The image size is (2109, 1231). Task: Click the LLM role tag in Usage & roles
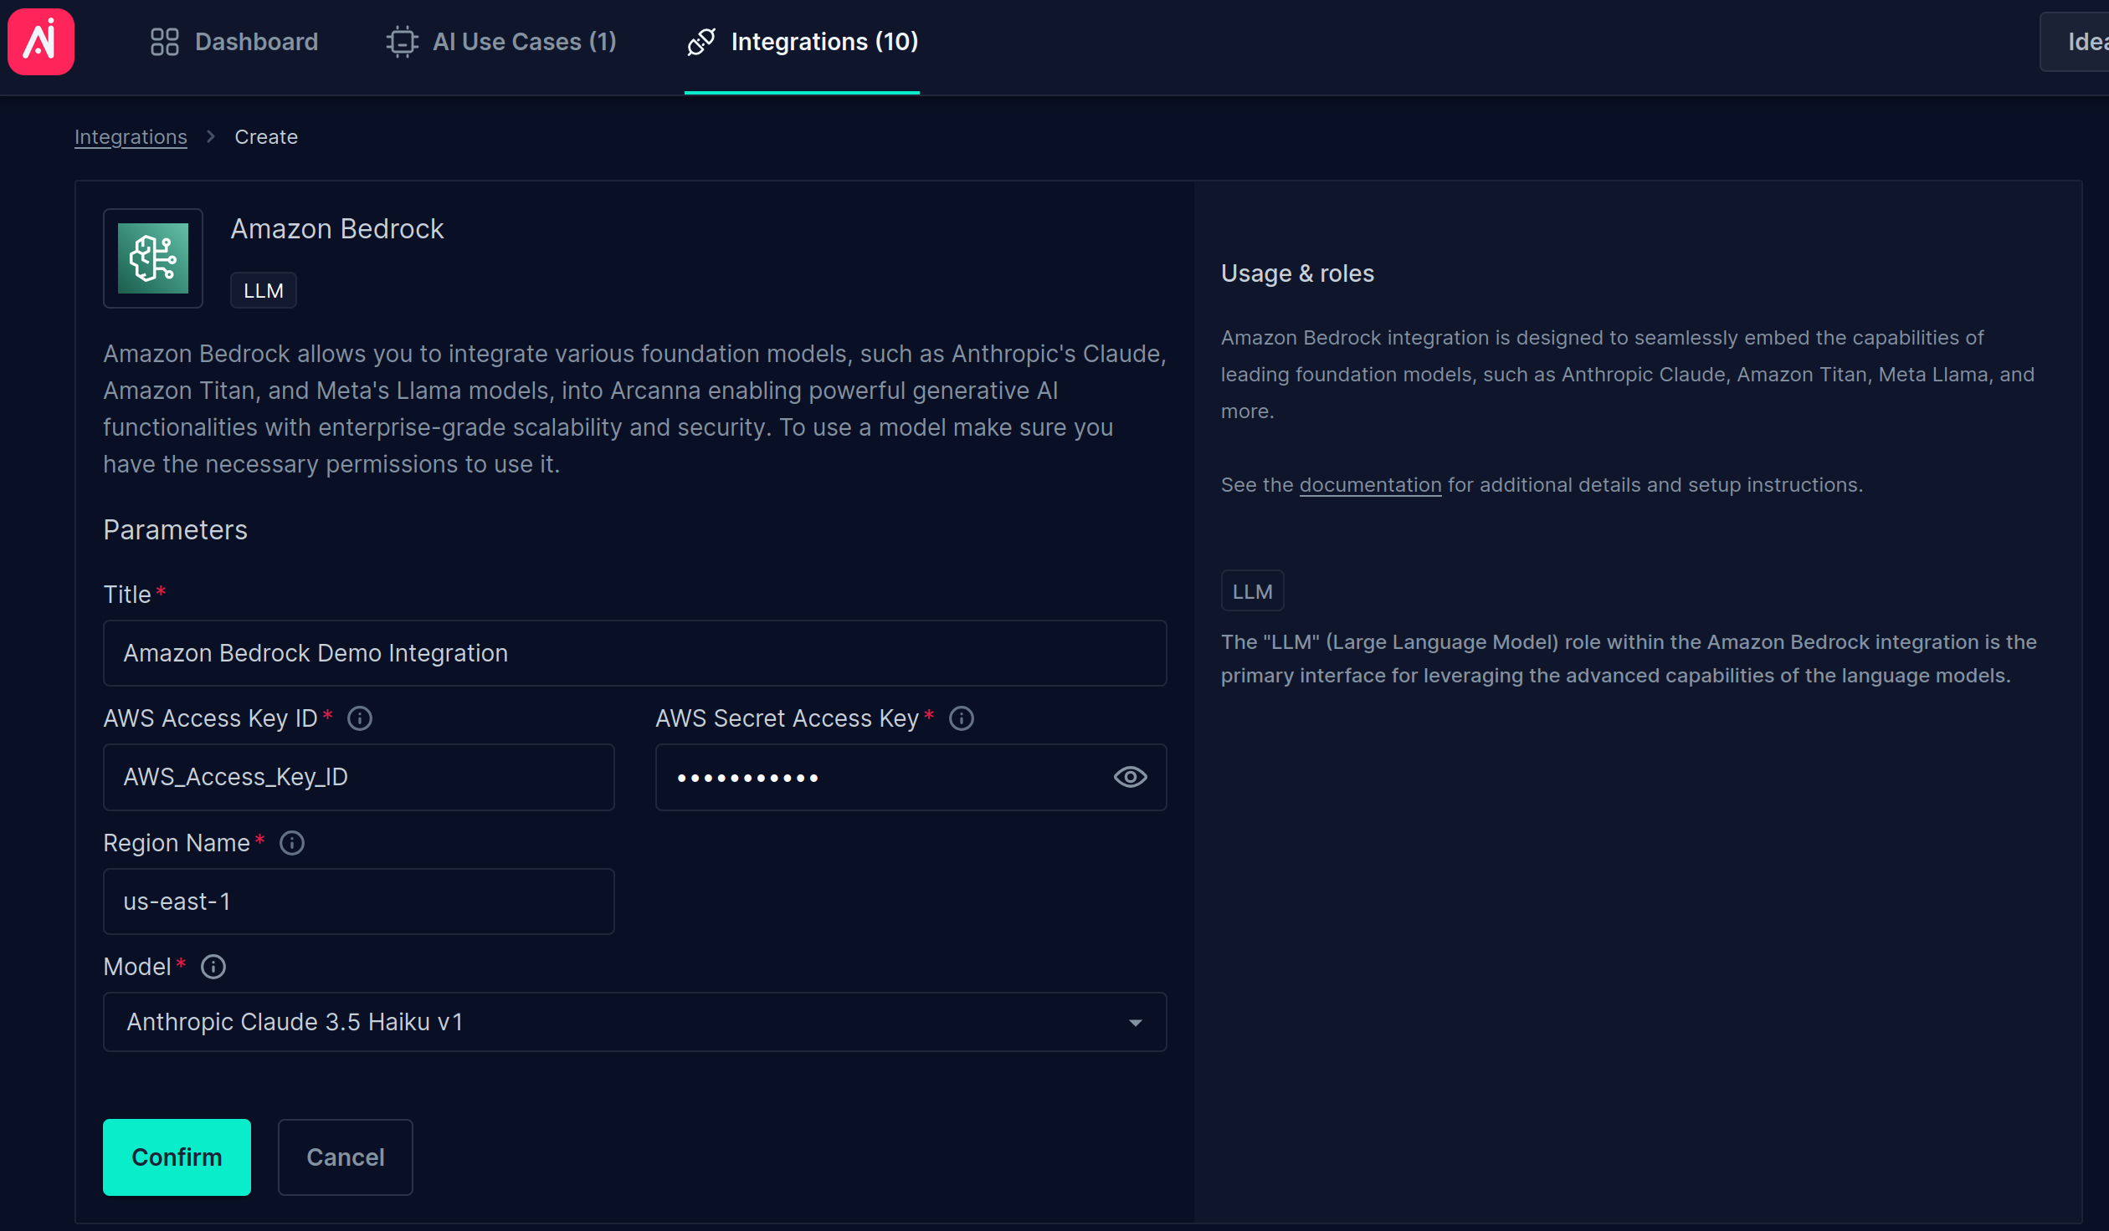tap(1252, 591)
